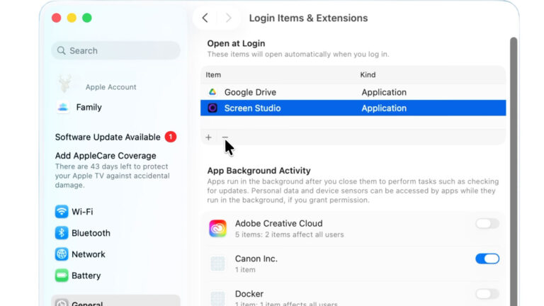
Task: Click the Network globe icon
Action: [x=62, y=254]
